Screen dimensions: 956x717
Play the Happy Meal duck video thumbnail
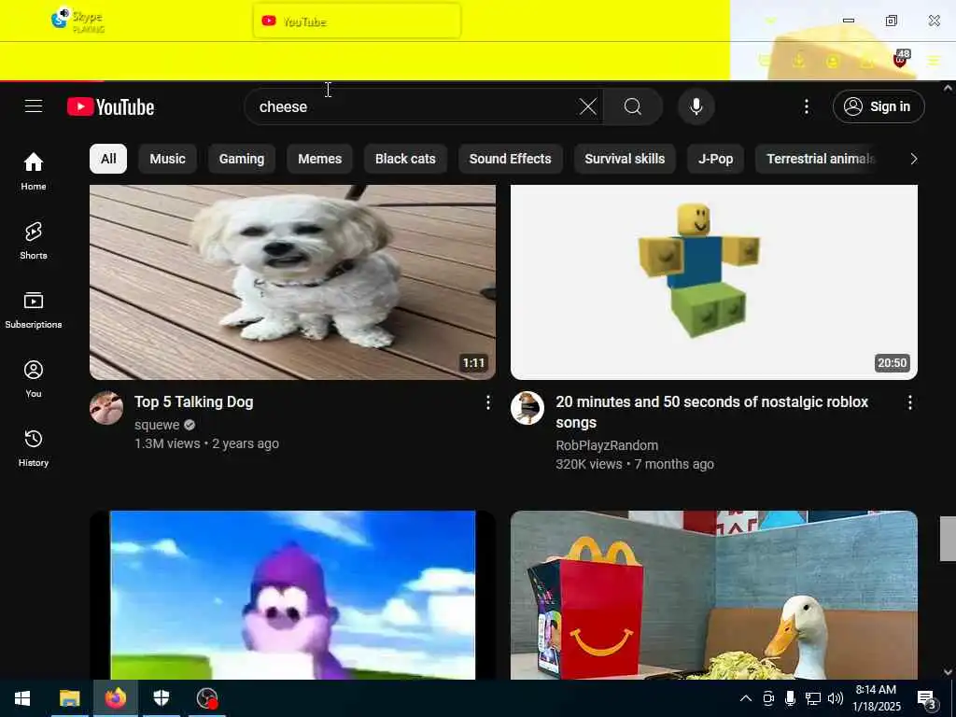[714, 595]
